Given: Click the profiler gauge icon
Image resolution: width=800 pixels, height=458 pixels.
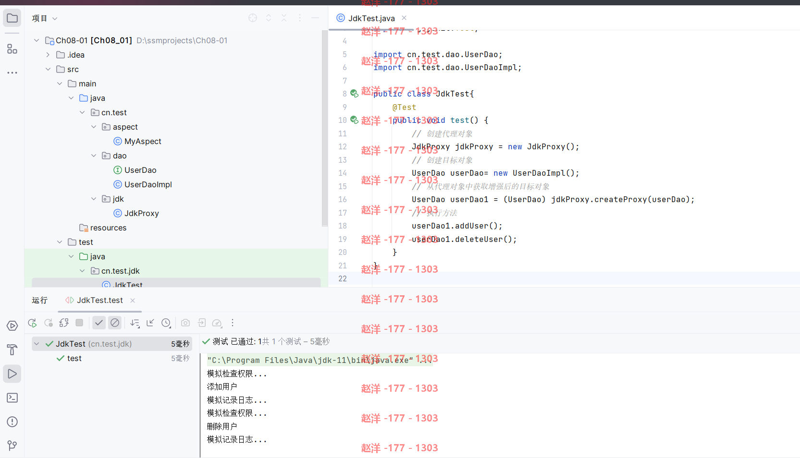Looking at the screenshot, I should [x=217, y=323].
